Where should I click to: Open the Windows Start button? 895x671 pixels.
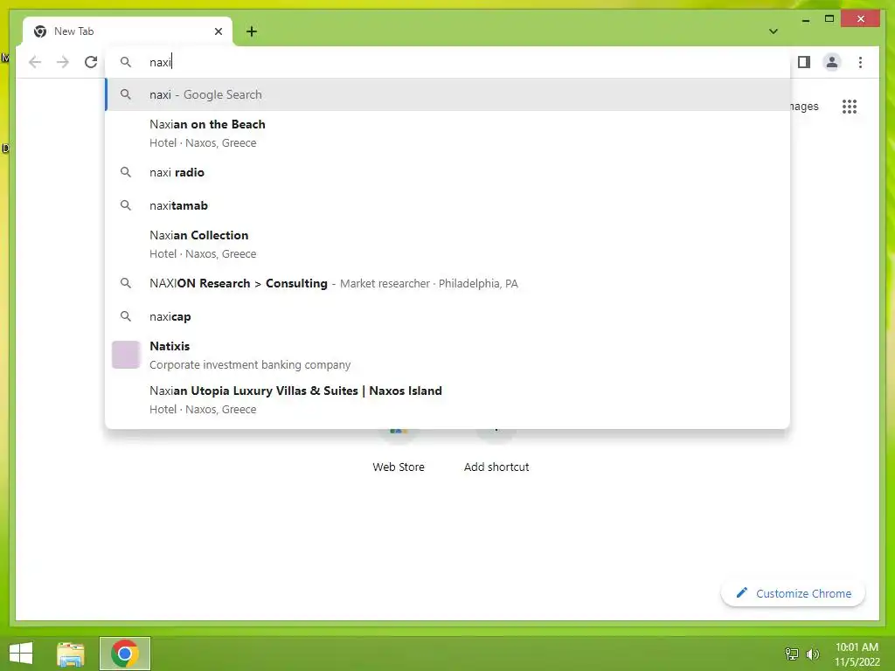(x=21, y=654)
